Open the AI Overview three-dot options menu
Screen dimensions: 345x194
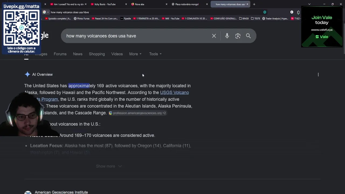click(x=318, y=75)
